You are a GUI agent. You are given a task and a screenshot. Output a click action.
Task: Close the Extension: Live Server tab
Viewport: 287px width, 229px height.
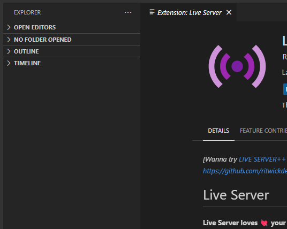coord(229,12)
